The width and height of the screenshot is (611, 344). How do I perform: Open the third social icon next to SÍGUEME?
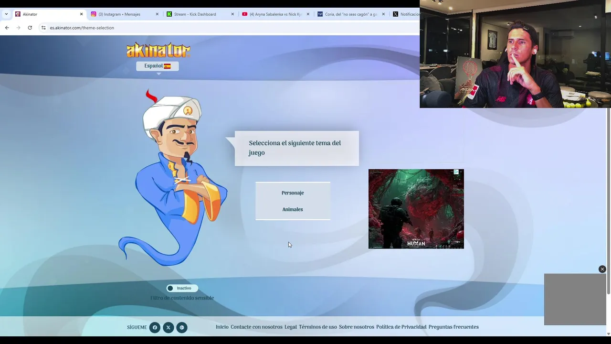(x=181, y=327)
